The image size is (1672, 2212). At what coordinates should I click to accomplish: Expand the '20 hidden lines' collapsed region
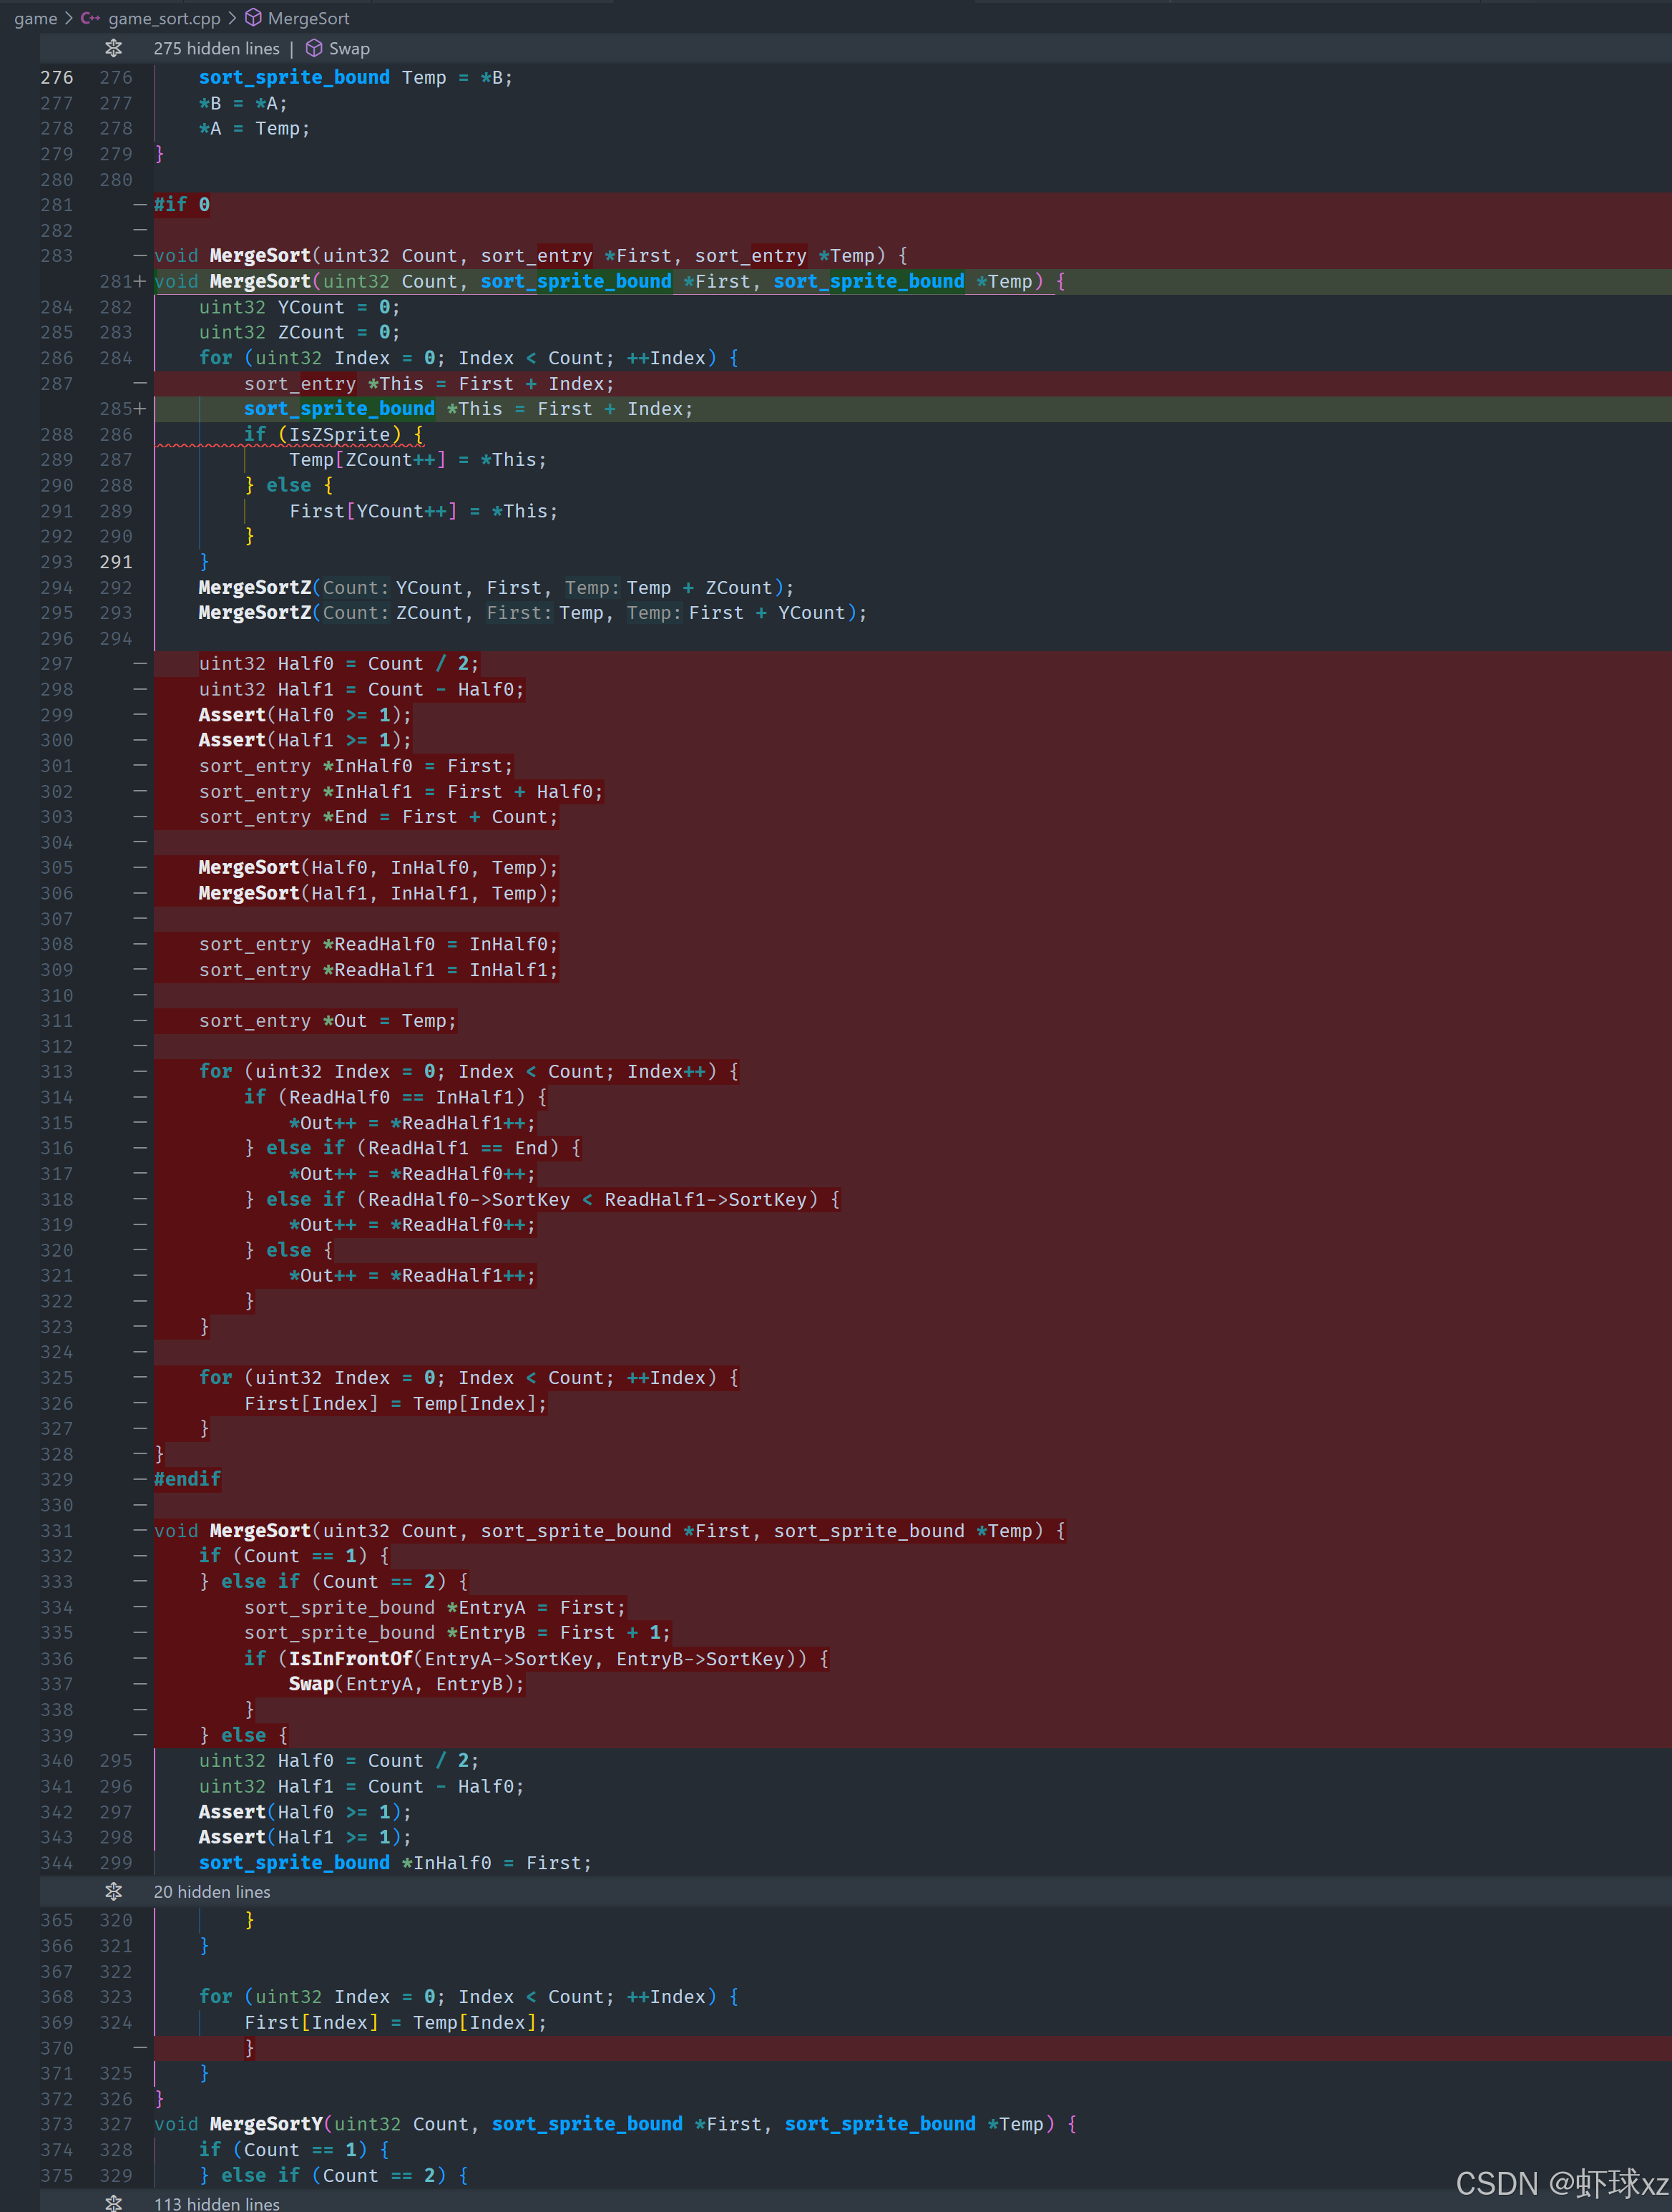tap(212, 1892)
